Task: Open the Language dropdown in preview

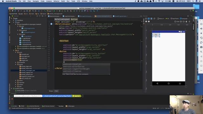Action: [x=184, y=19]
